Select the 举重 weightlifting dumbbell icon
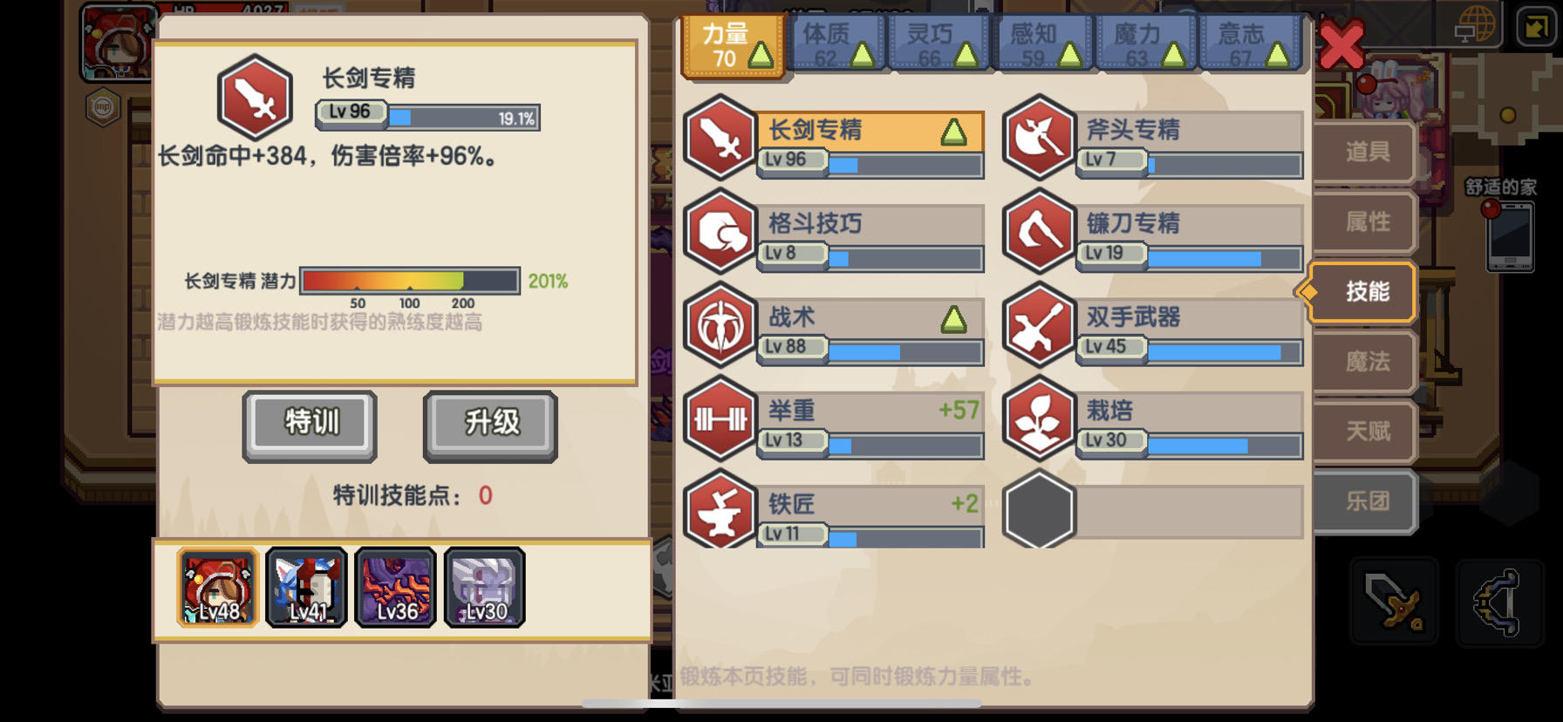This screenshot has height=722, width=1563. (x=720, y=419)
